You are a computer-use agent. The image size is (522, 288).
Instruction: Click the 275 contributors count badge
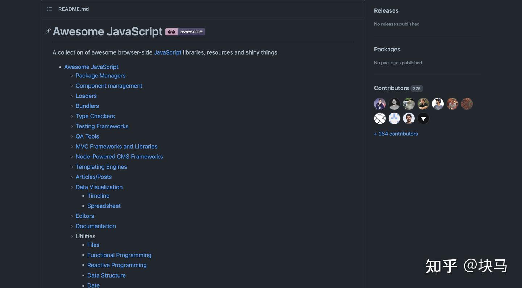[417, 89]
